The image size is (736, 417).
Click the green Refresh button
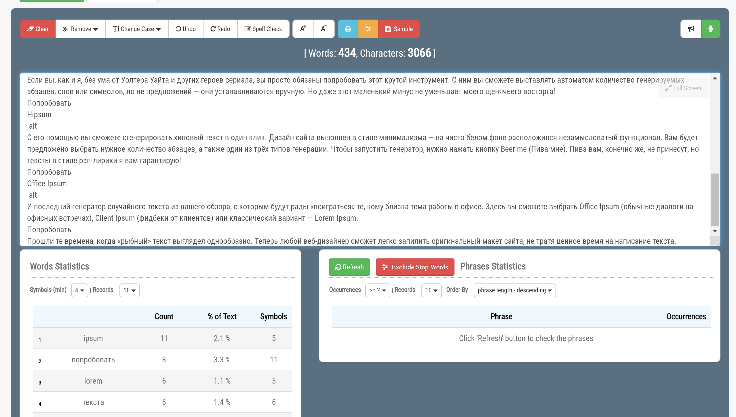coord(349,267)
